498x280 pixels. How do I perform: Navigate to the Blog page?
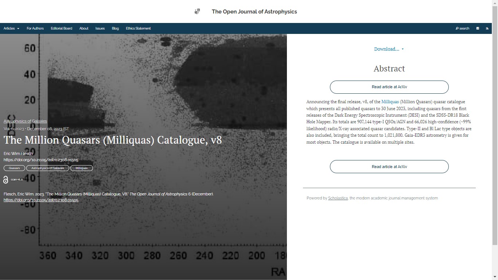pyautogui.click(x=115, y=28)
